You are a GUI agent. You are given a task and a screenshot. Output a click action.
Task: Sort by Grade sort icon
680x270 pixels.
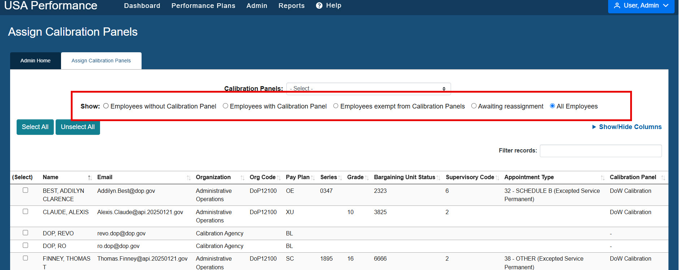click(367, 178)
